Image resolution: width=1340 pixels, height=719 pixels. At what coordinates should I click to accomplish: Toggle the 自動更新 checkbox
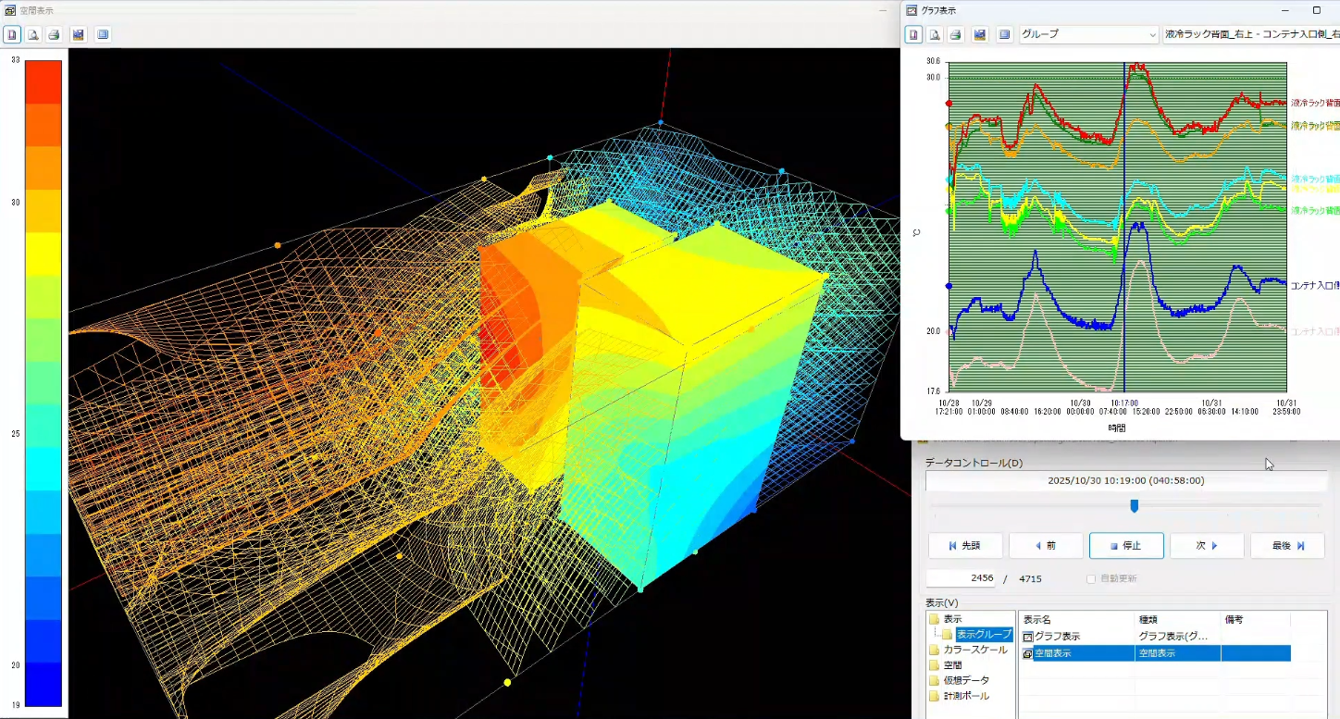[1091, 578]
